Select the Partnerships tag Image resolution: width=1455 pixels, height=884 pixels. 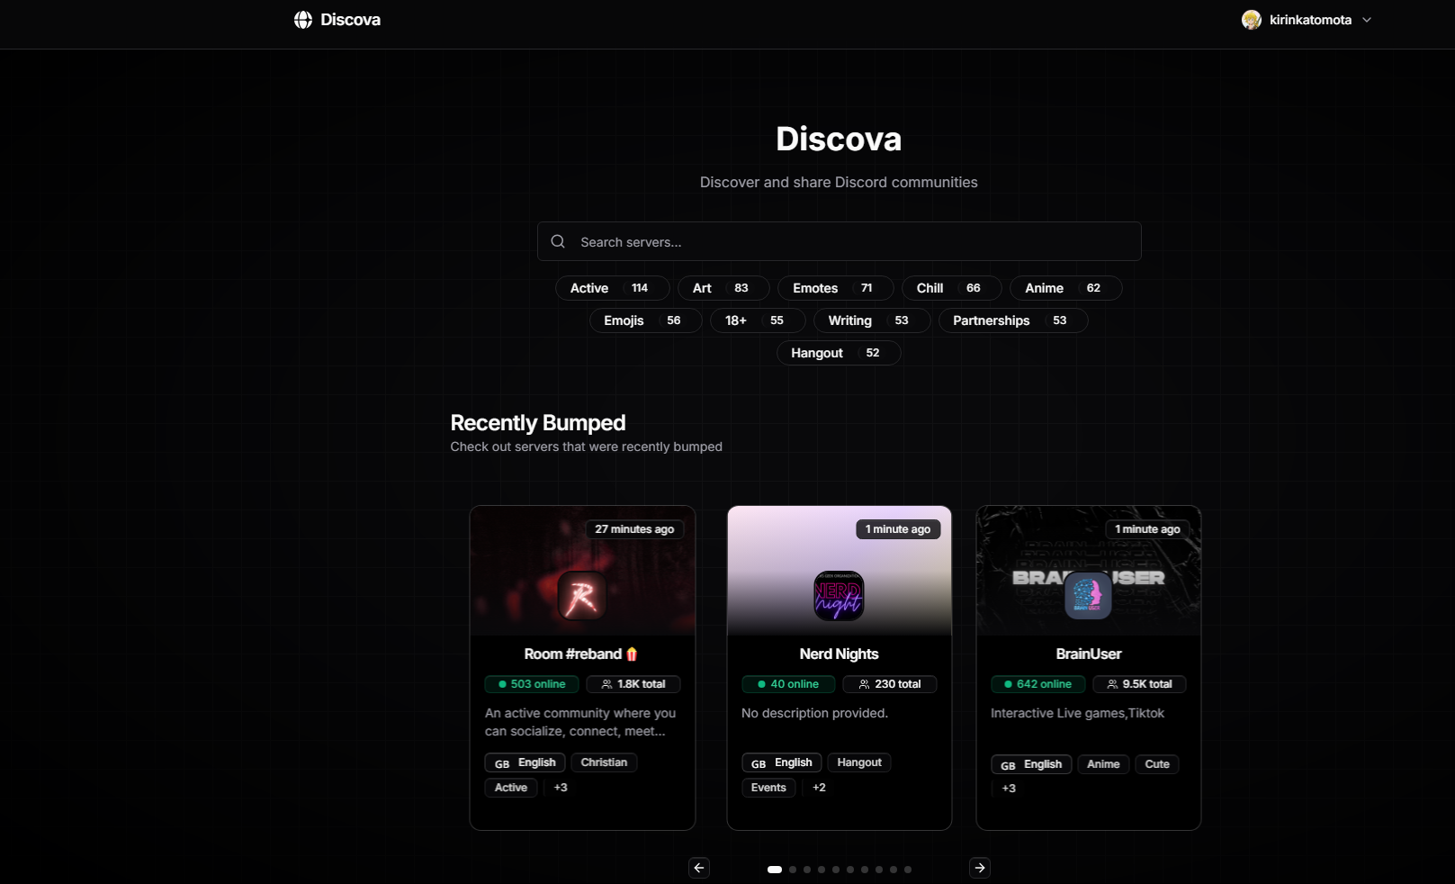(x=1013, y=320)
